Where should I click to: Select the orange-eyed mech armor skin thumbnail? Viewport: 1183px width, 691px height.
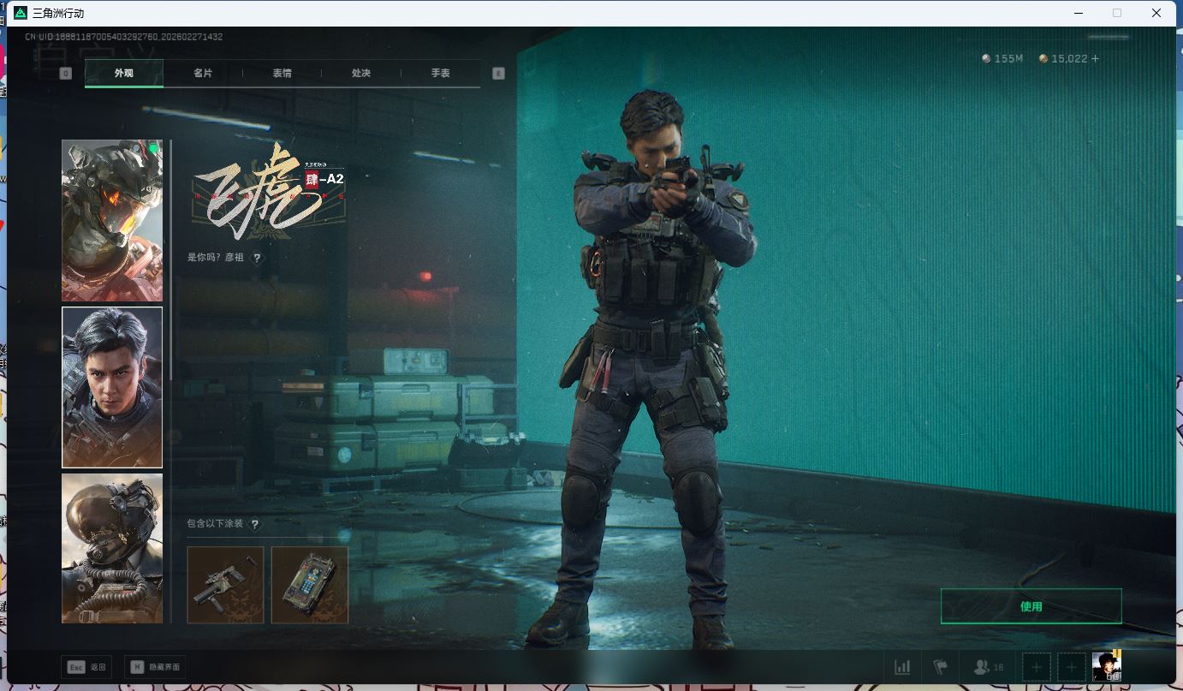(112, 220)
